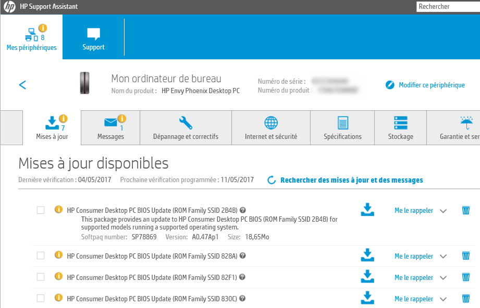Switch to the Messages tab
The image size is (480, 308).
[110, 128]
